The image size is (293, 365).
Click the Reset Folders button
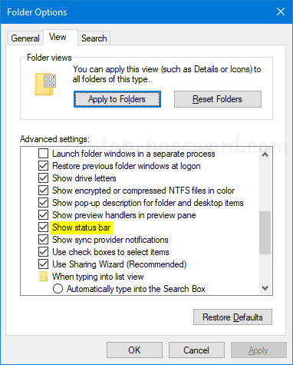218,99
